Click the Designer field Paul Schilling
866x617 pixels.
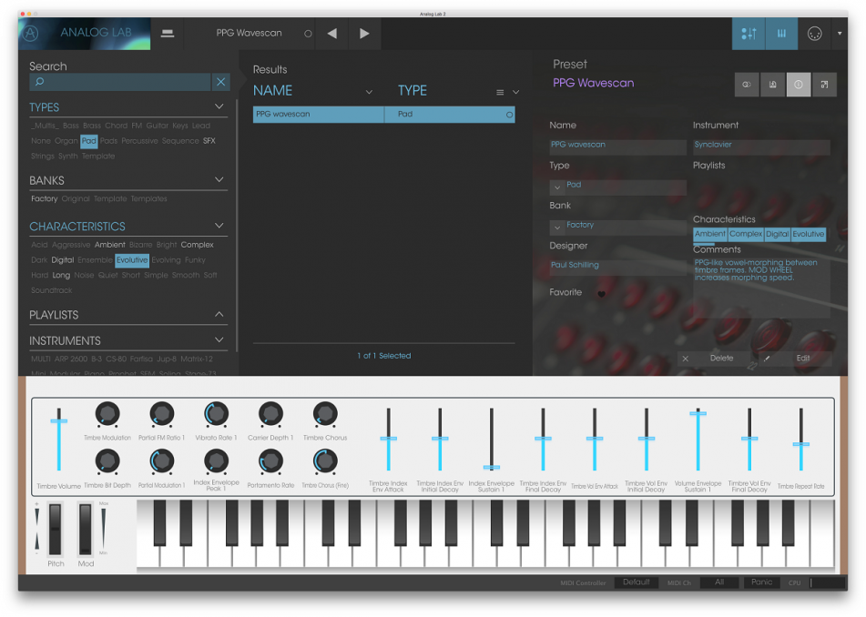pos(617,267)
